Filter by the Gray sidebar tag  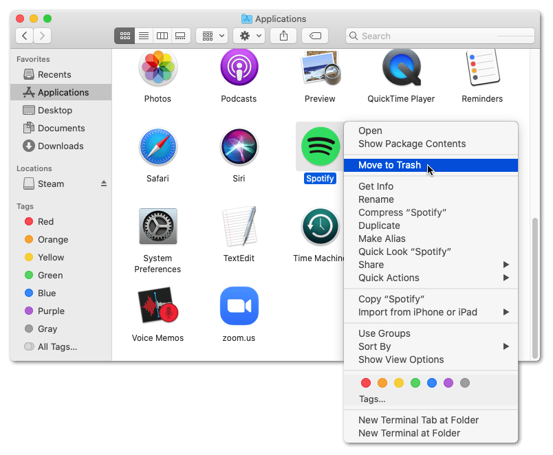pyautogui.click(x=61, y=329)
